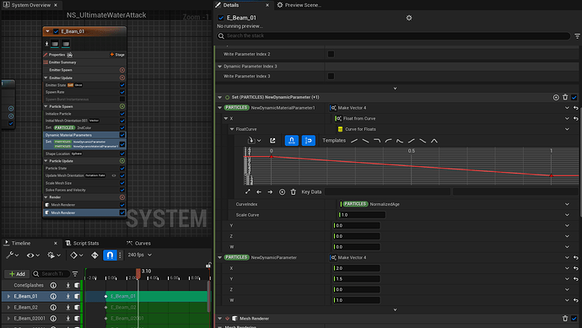Image resolution: width=582 pixels, height=328 pixels.
Task: Click the curve import dropdown icon in FloatCurve
Action: point(254,140)
